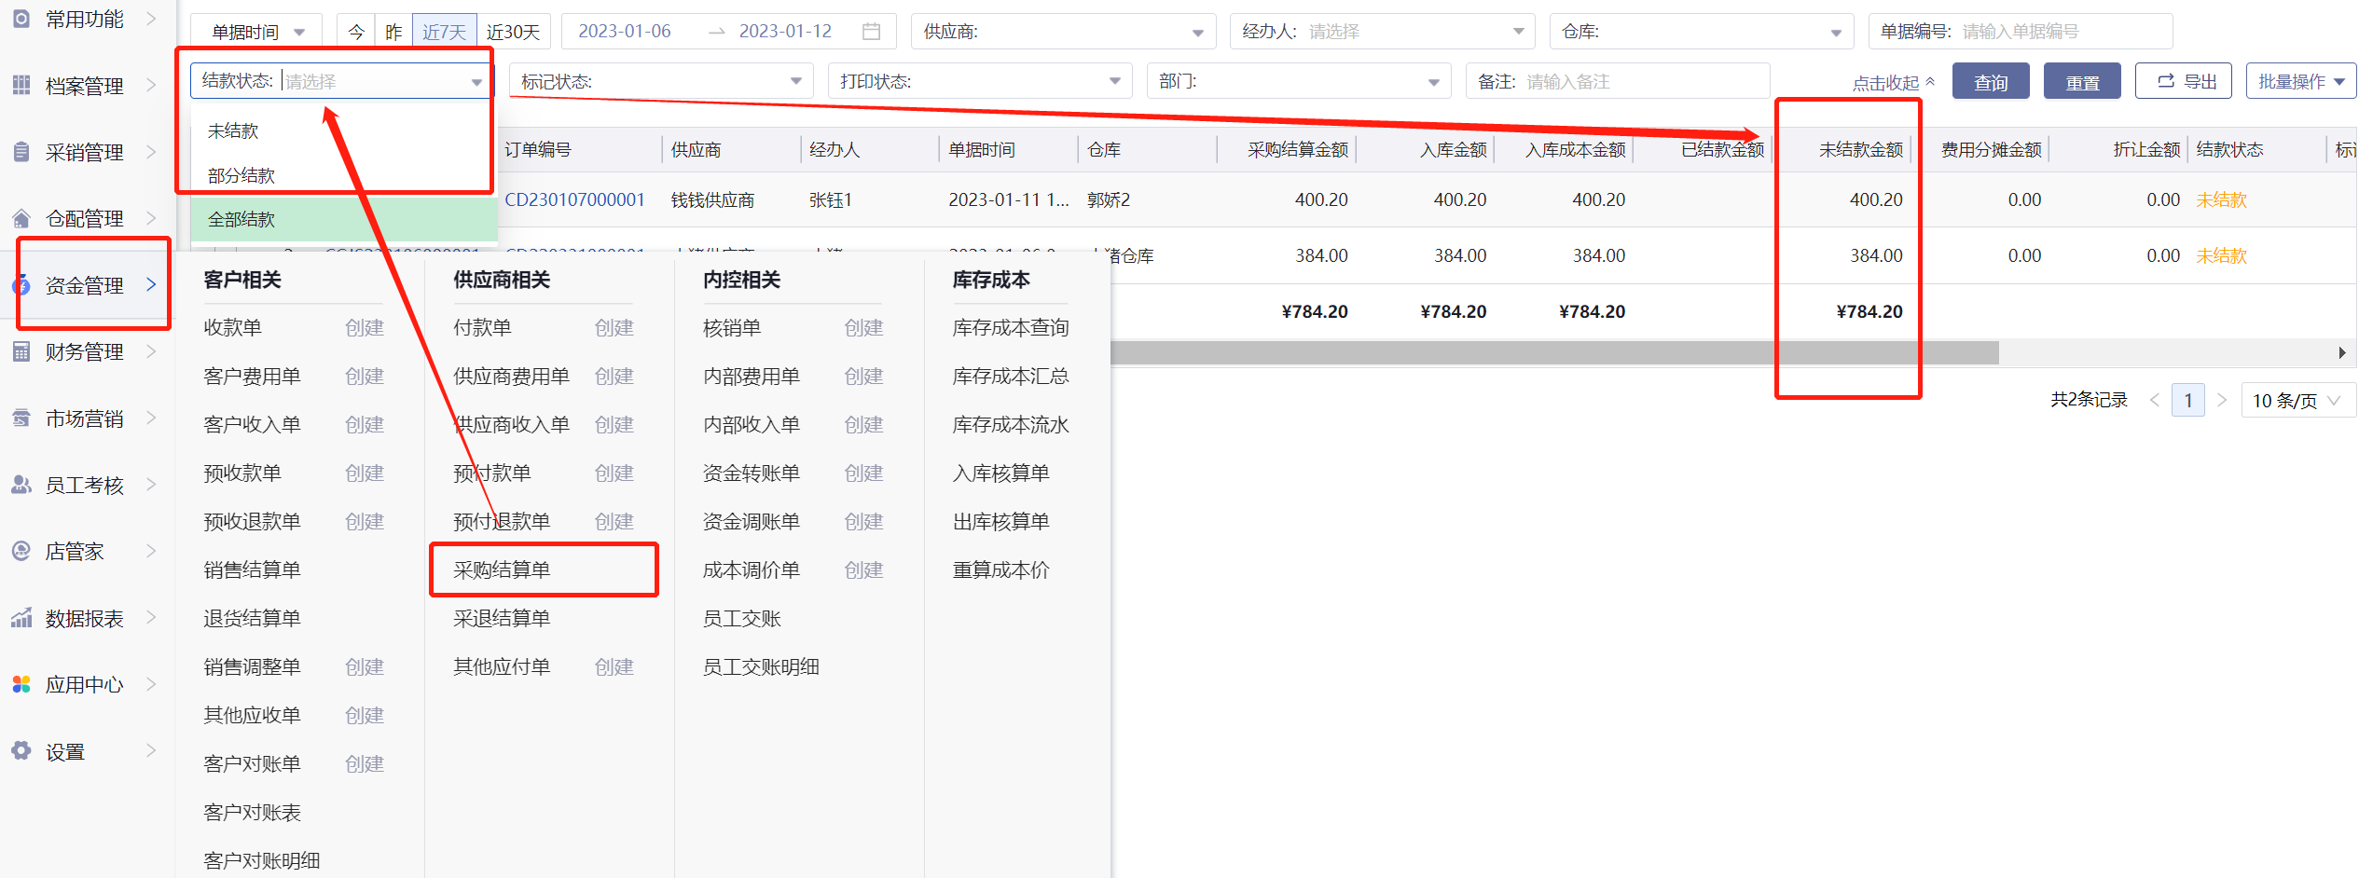Select the 近7天 date range toggle
Image resolution: width=2359 pixels, height=878 pixels.
click(444, 32)
